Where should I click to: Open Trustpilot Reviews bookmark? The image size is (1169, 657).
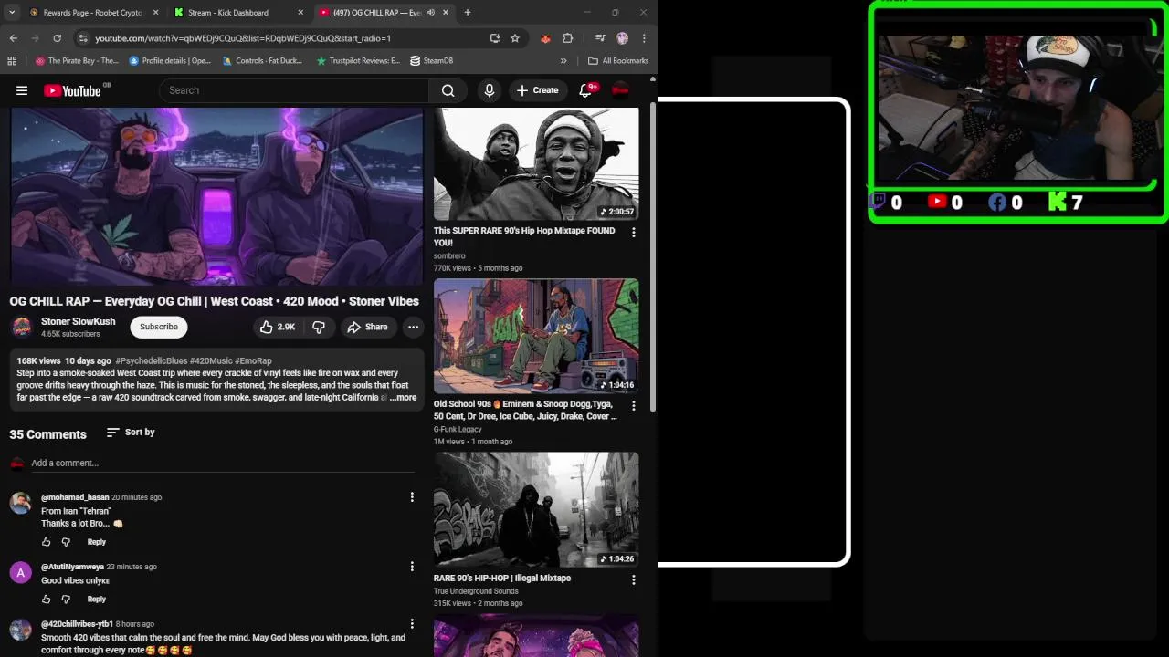358,61
